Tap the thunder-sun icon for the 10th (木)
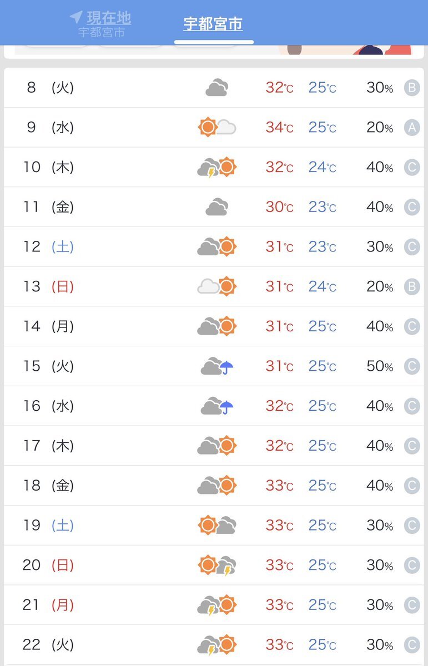 tap(217, 167)
